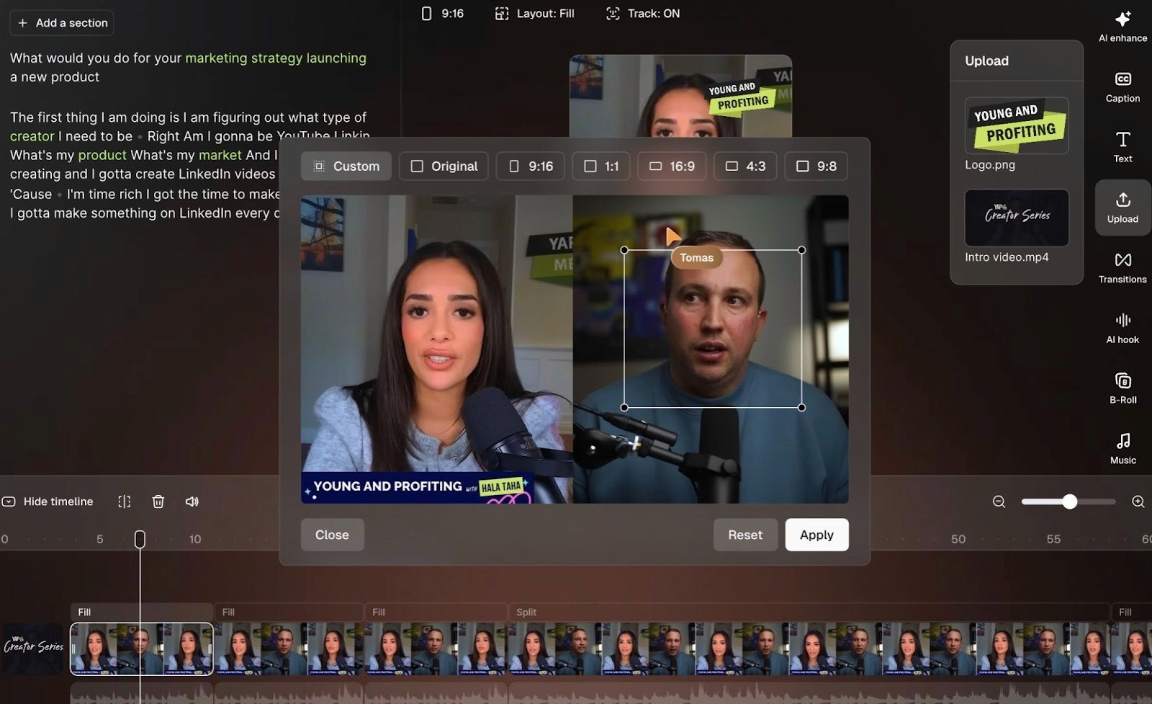Hide the timeline
Screen dimensions: 1152x704
(48, 501)
